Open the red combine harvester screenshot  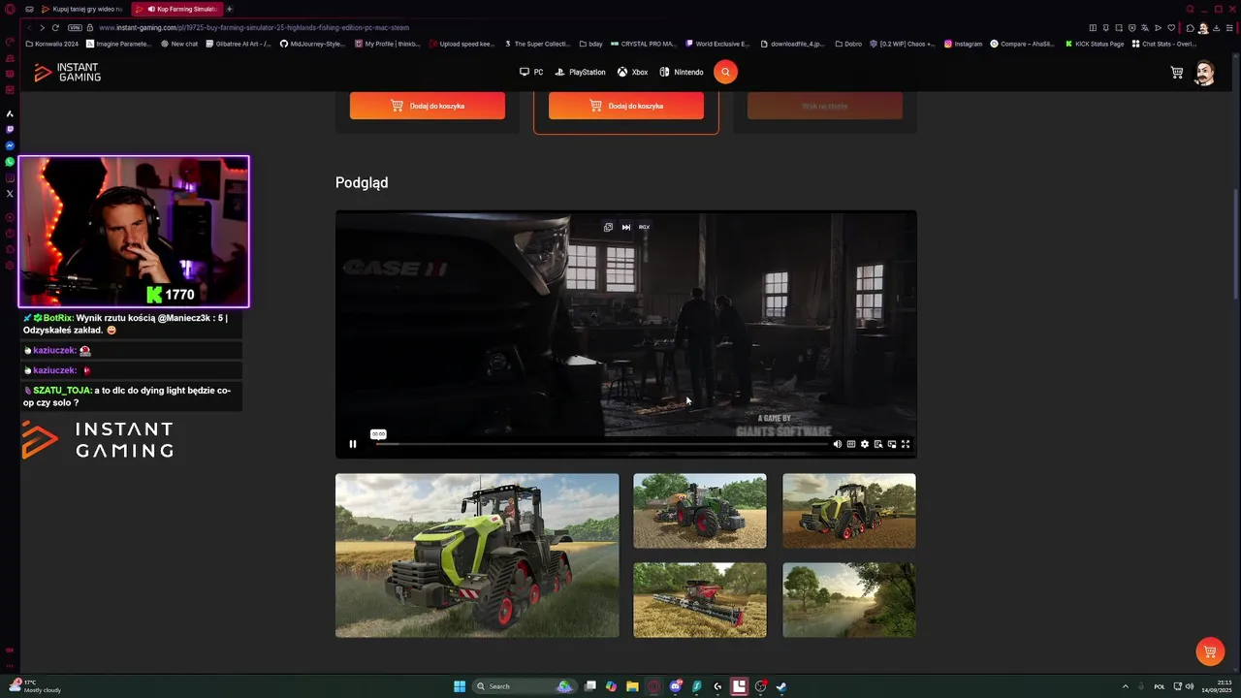[x=700, y=600]
